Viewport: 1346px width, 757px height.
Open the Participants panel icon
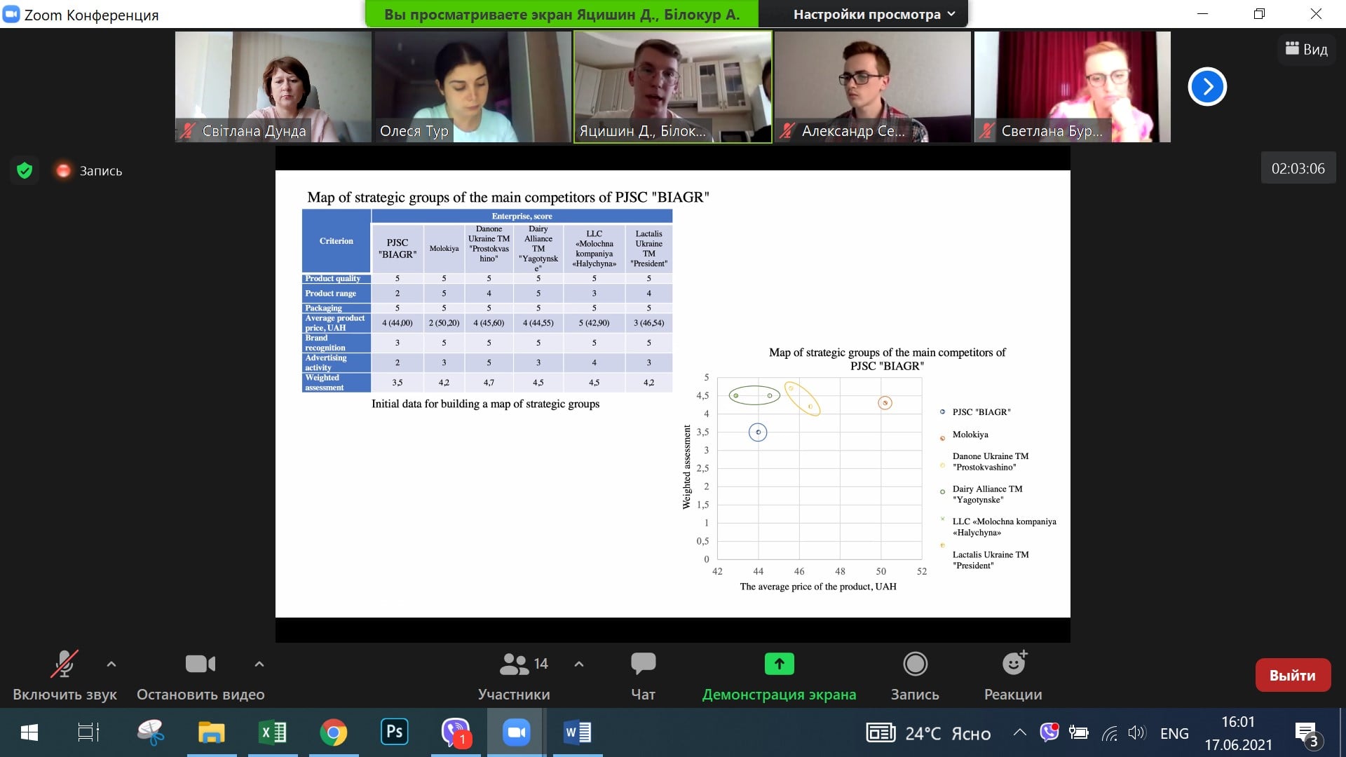(515, 664)
